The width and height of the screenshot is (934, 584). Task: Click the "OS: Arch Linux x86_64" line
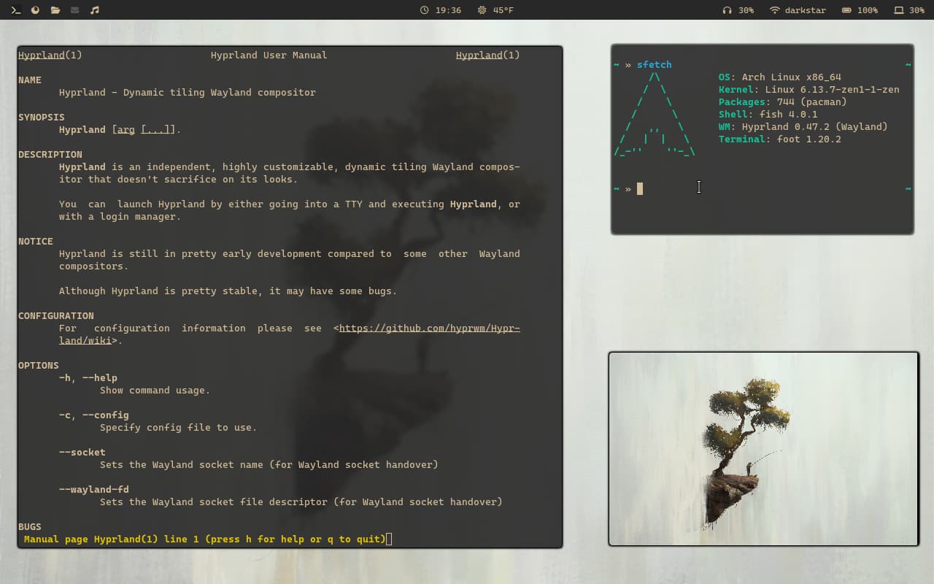click(x=780, y=77)
